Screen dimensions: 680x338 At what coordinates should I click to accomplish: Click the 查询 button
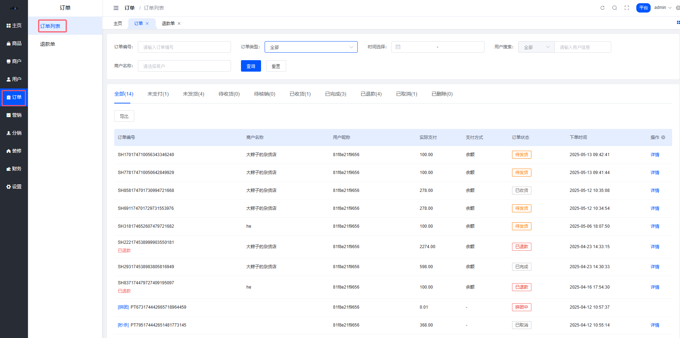[251, 66]
